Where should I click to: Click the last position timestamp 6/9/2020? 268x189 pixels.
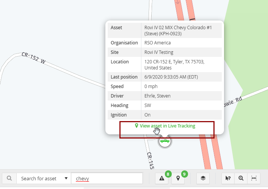[x=171, y=77]
